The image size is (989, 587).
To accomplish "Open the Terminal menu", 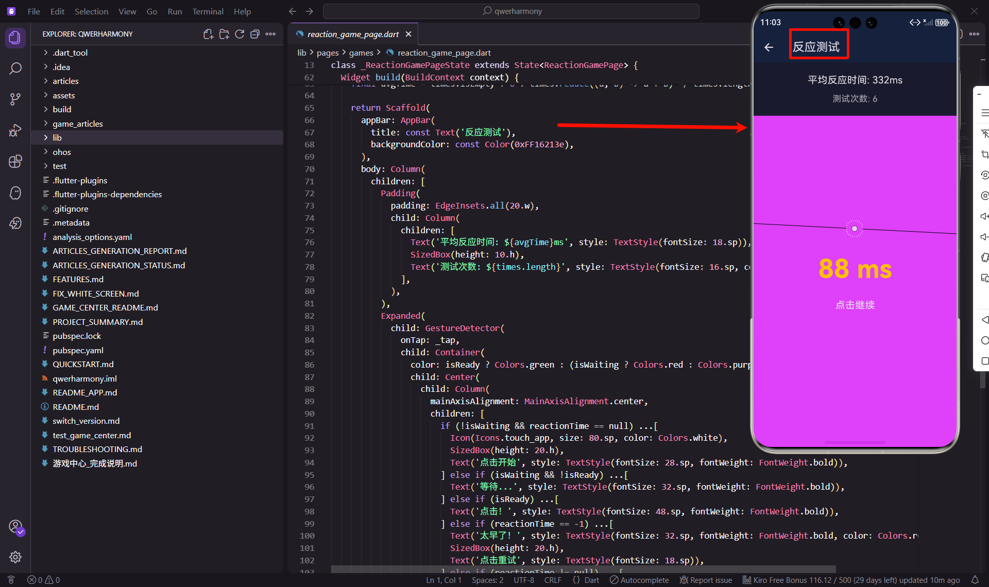I will (x=208, y=11).
